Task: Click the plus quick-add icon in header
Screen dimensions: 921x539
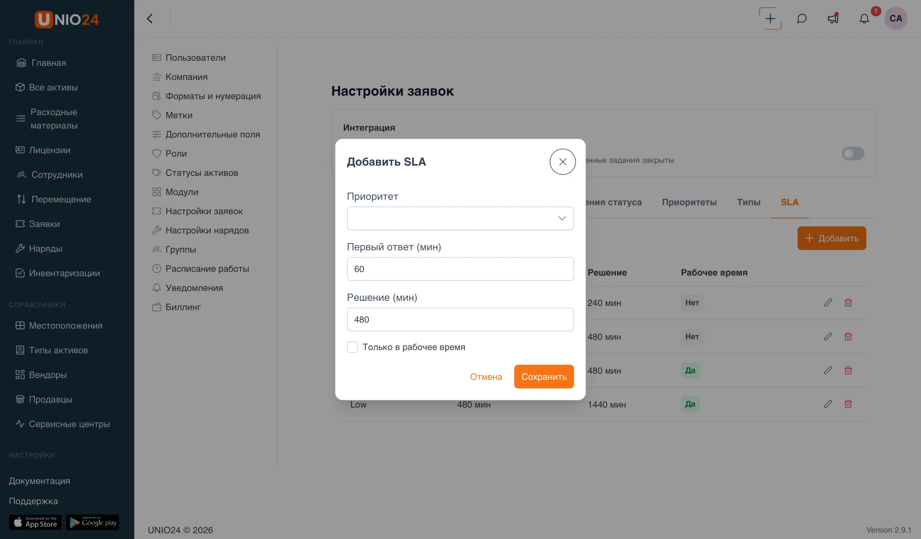Action: click(770, 19)
